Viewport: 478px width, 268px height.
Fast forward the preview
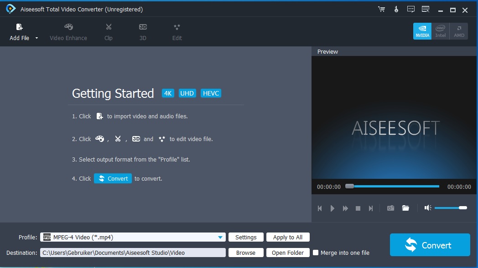click(x=345, y=208)
